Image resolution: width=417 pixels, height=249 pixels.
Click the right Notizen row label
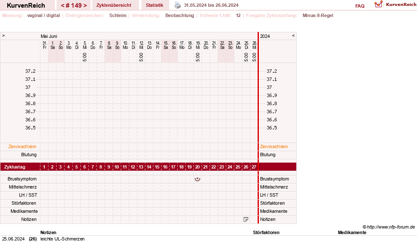(268, 220)
